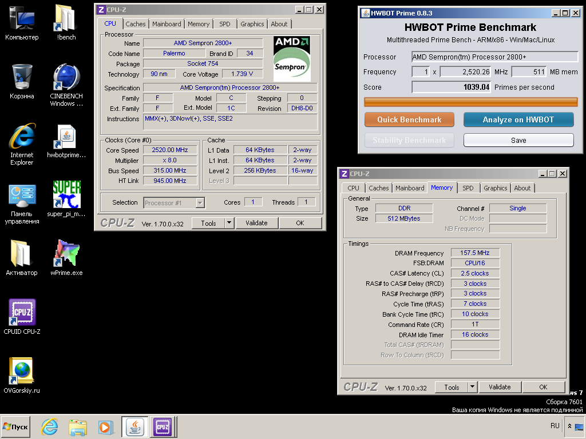586x439 pixels.
Task: Click the network tray icon
Action: pos(580,426)
